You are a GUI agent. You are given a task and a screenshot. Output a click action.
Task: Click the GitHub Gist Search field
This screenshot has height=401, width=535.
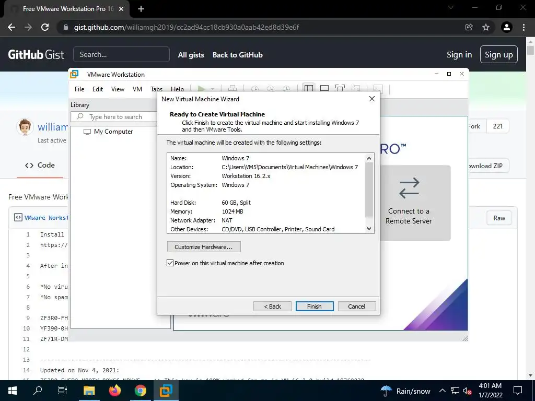121,54
